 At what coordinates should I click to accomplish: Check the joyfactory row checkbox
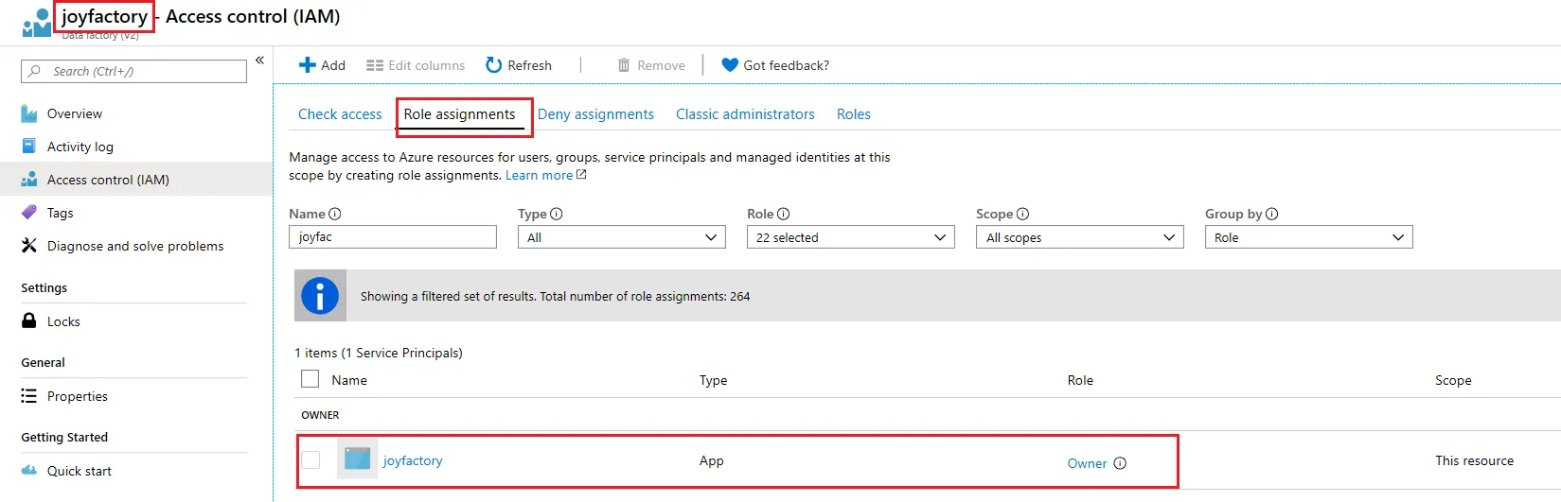click(310, 460)
